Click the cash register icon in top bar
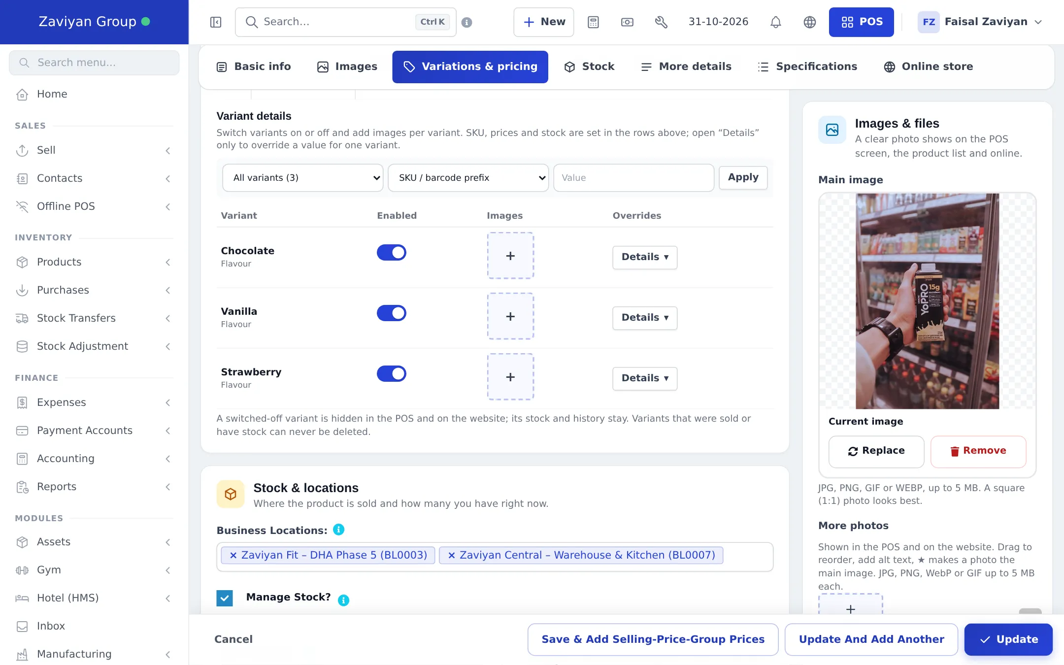Screen dimensions: 1064x665 (627, 22)
